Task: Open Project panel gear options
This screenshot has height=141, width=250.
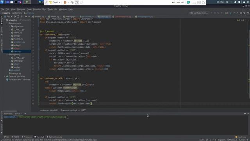Action: tap(26, 16)
